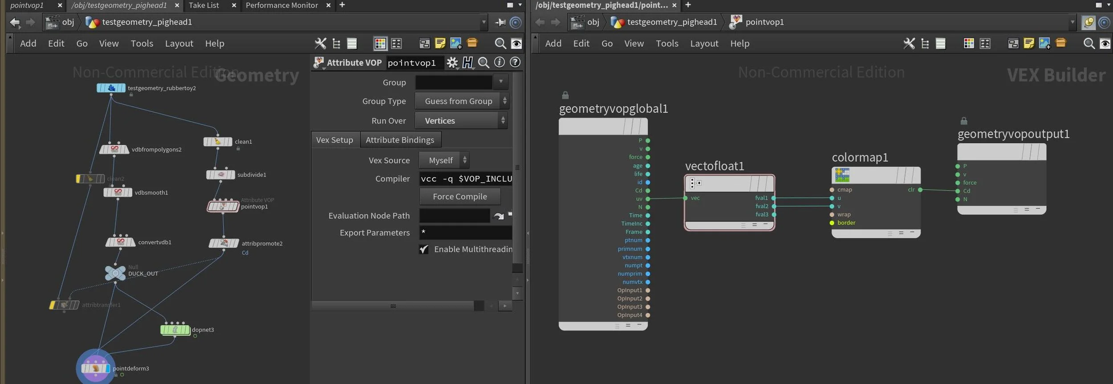1113x384 pixels.
Task: Click pointvop1 in right path bar
Action: pos(764,22)
